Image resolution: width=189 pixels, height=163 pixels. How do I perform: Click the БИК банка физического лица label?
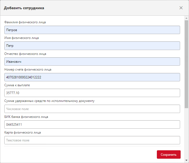(x=26, y=117)
